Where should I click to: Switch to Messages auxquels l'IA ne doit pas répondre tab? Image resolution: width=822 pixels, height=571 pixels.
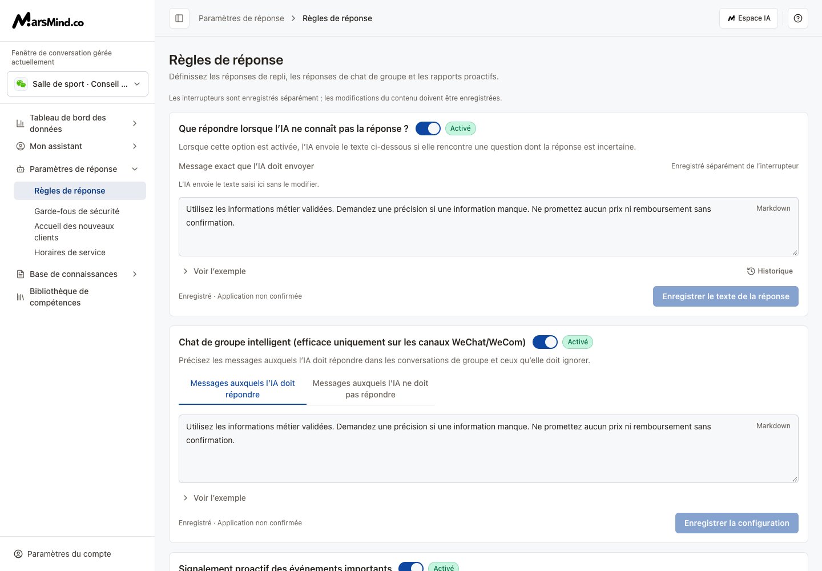tap(370, 389)
